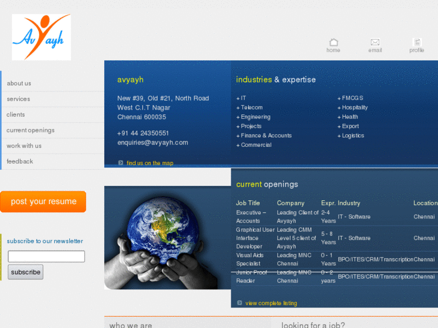Go to the clients page
The image size is (438, 328).
(x=16, y=114)
